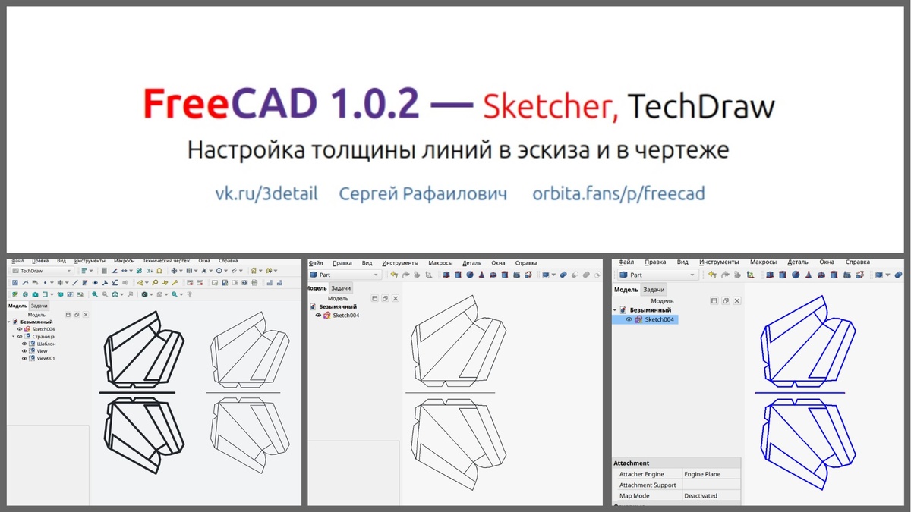Toggle visibility eye of View001
Image resolution: width=911 pixels, height=512 pixels.
[x=24, y=358]
